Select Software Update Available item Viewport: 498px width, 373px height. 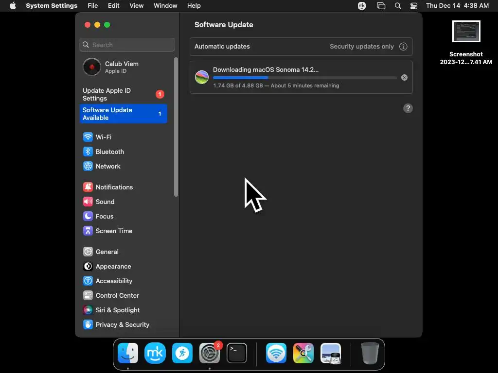123,114
